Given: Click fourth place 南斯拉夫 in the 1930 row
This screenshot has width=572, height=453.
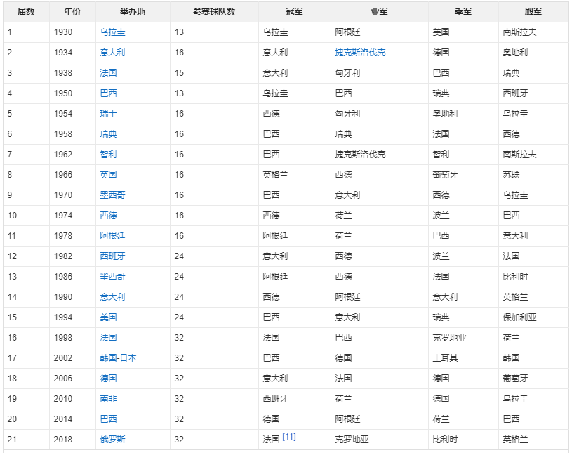Looking at the screenshot, I should pos(520,32).
